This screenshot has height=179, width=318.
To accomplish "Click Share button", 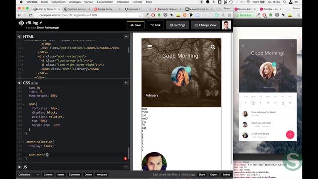I will click(202, 175).
